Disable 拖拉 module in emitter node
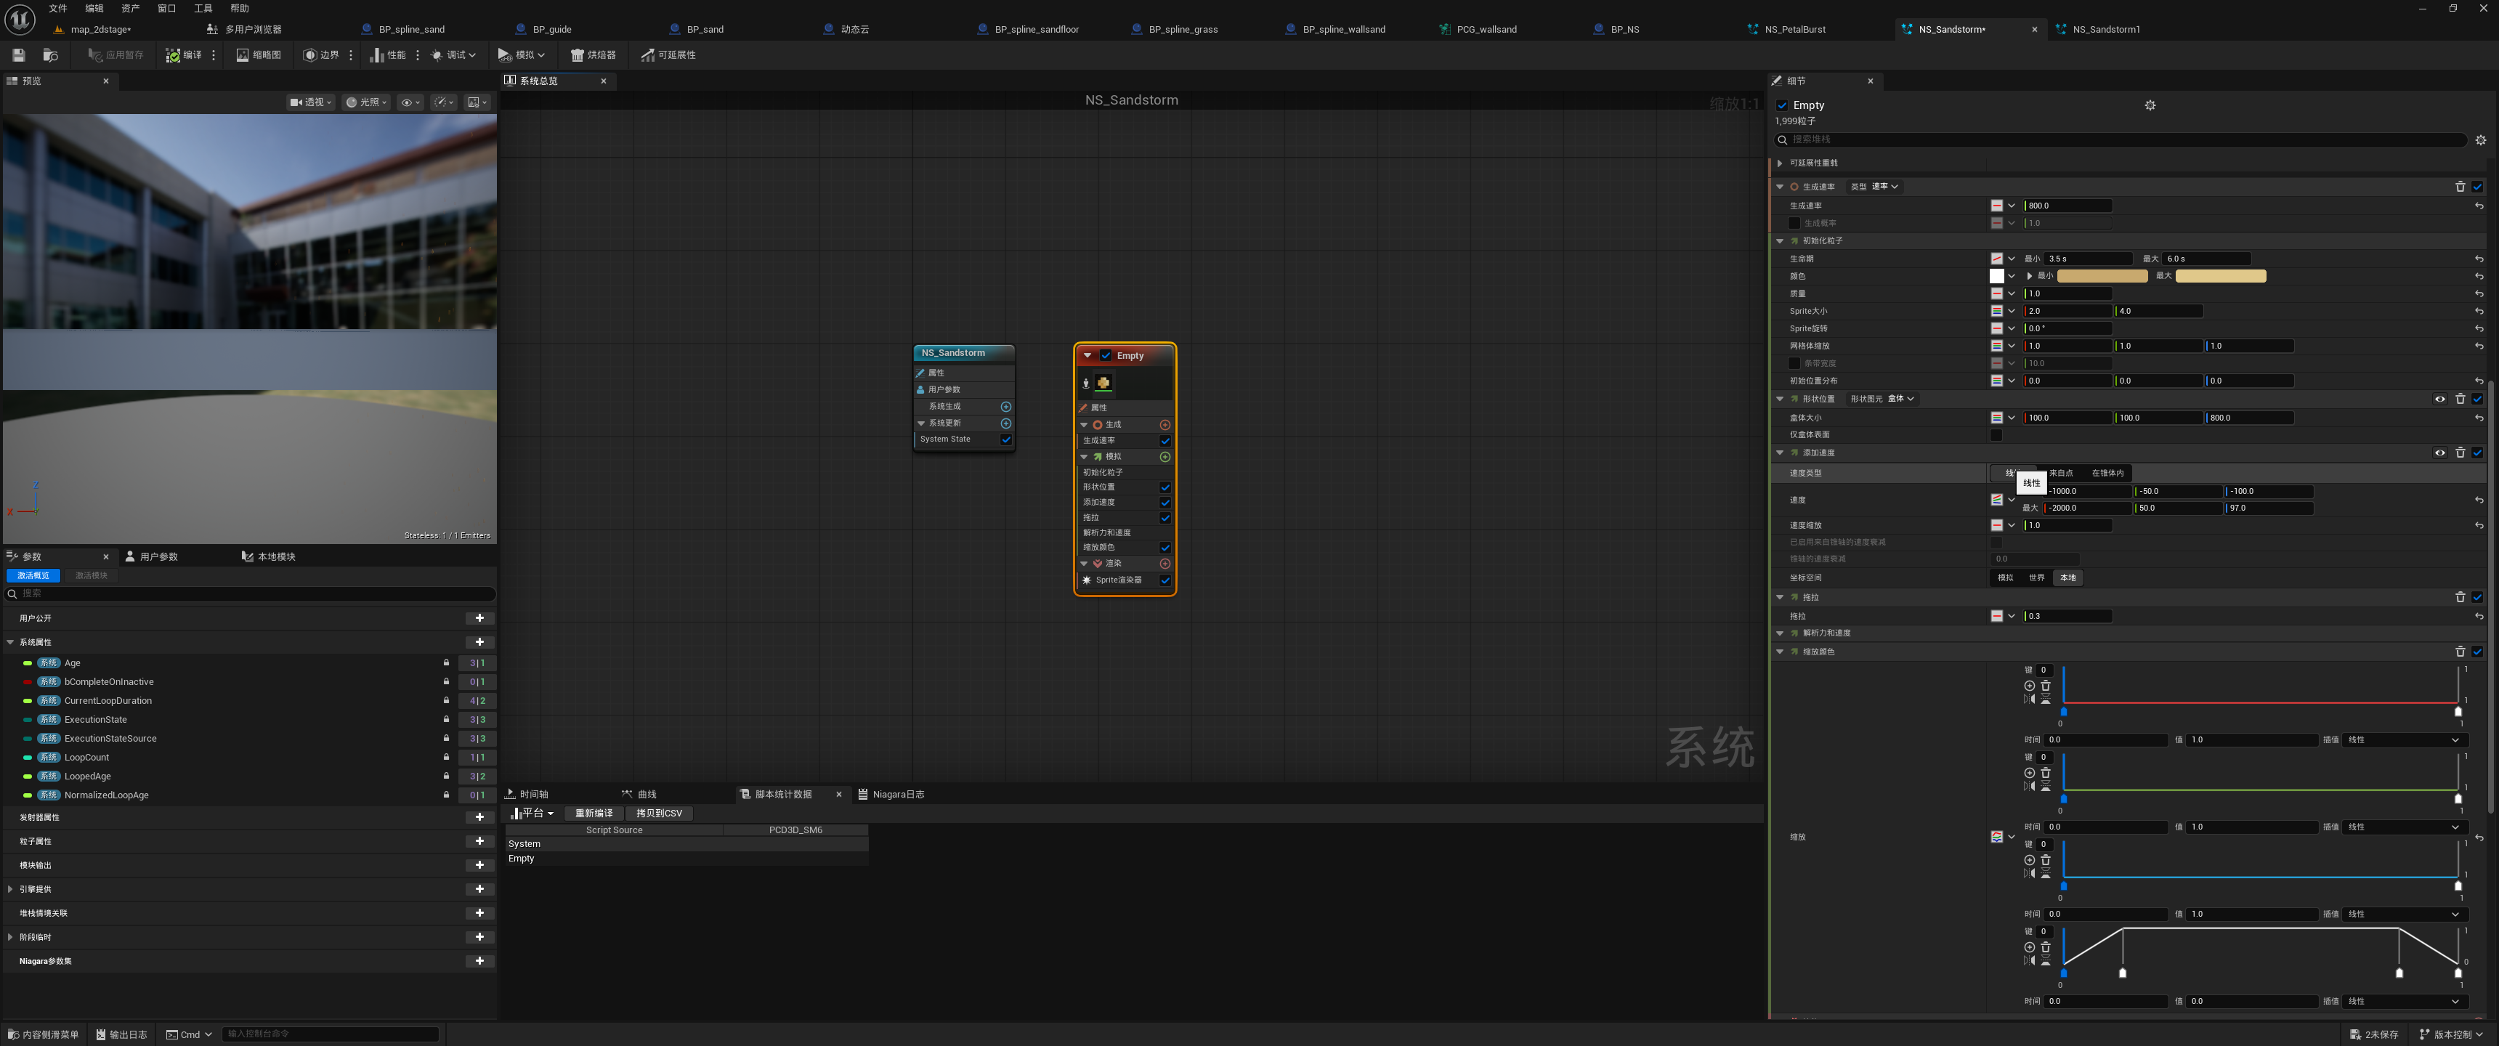Viewport: 2499px width, 1046px height. [x=1164, y=518]
